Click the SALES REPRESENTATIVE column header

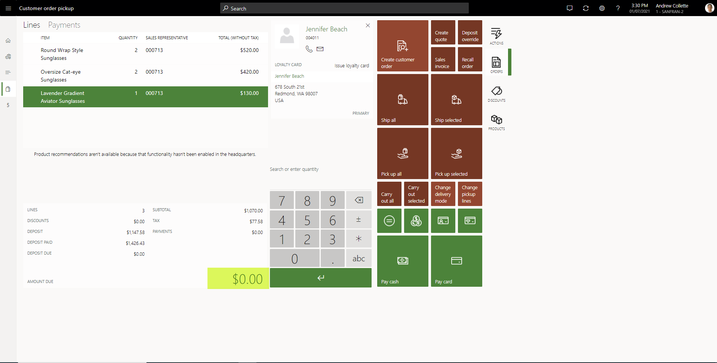(x=167, y=38)
